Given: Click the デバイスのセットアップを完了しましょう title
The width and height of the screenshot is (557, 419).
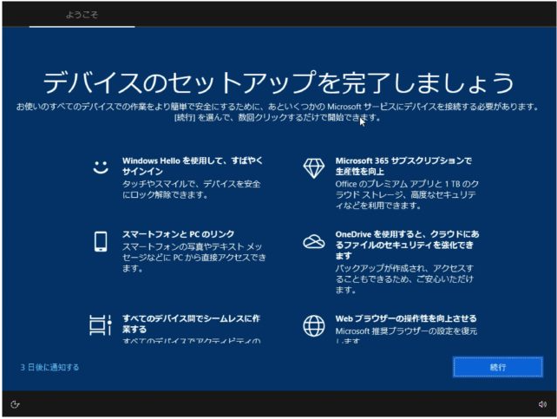Looking at the screenshot, I should 278,82.
